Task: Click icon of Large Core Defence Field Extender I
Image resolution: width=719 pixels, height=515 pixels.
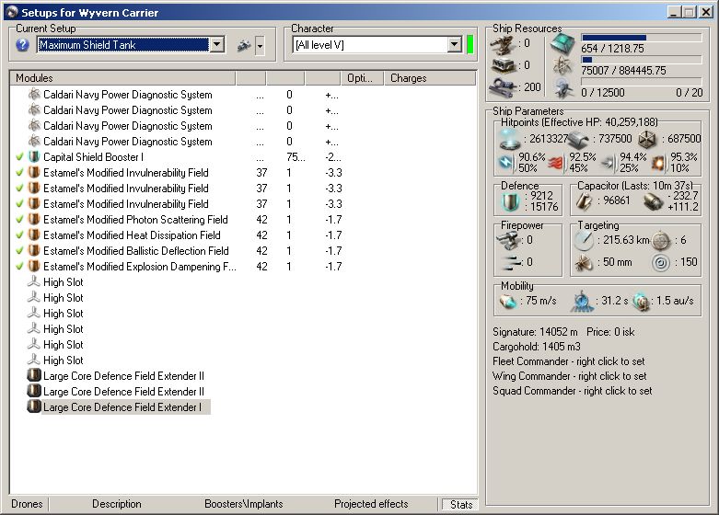Action: click(x=34, y=406)
